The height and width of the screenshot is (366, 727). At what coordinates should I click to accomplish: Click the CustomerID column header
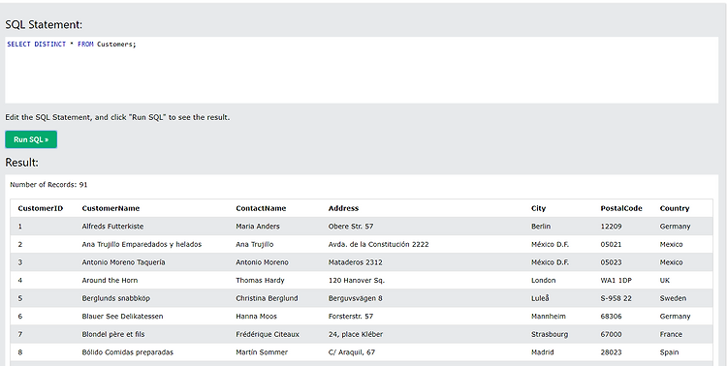pos(41,208)
